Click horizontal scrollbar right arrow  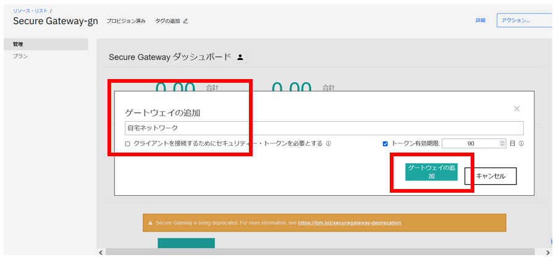click(548, 252)
